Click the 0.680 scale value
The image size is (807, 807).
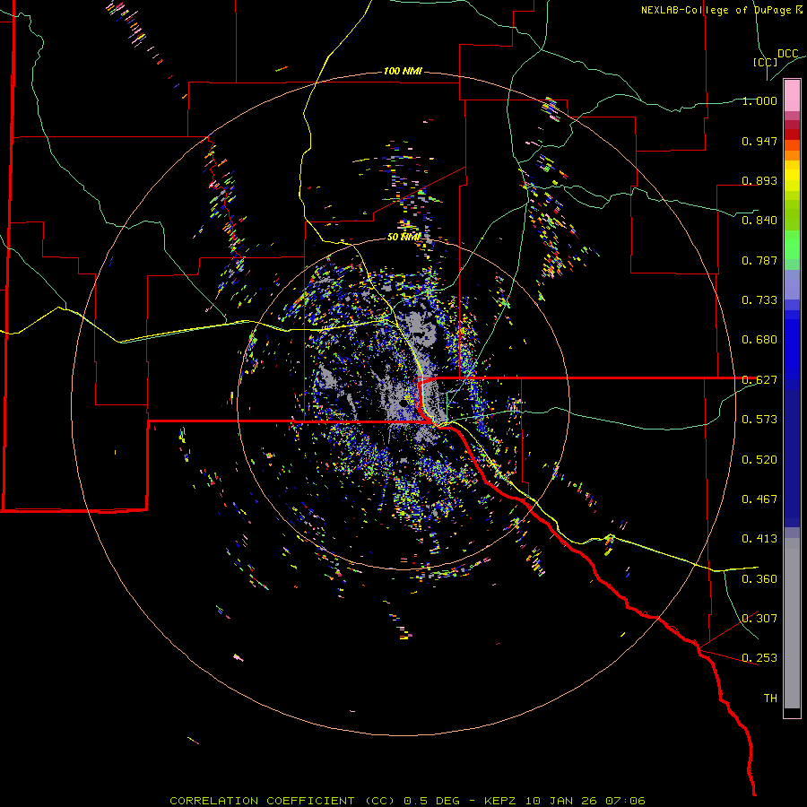click(759, 340)
